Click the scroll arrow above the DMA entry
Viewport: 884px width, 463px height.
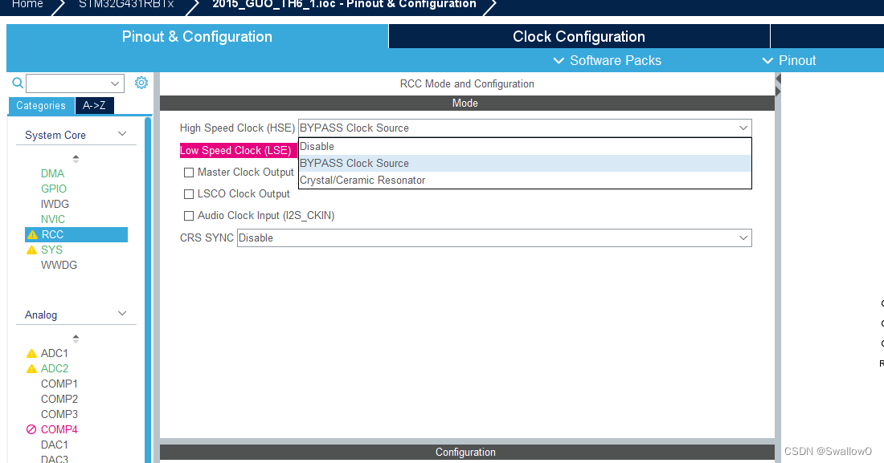[x=76, y=158]
